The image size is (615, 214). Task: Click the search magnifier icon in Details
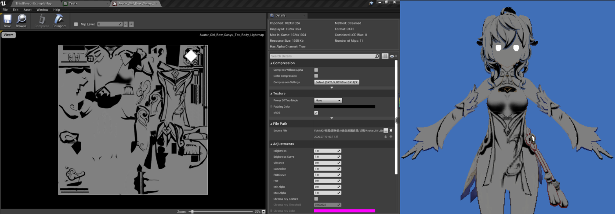[377, 56]
